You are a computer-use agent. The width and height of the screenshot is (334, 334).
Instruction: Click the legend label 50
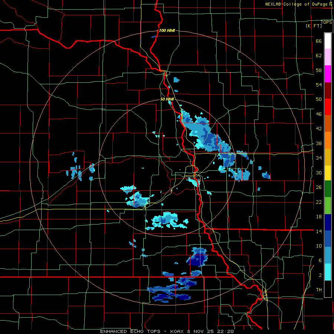pos(319,99)
